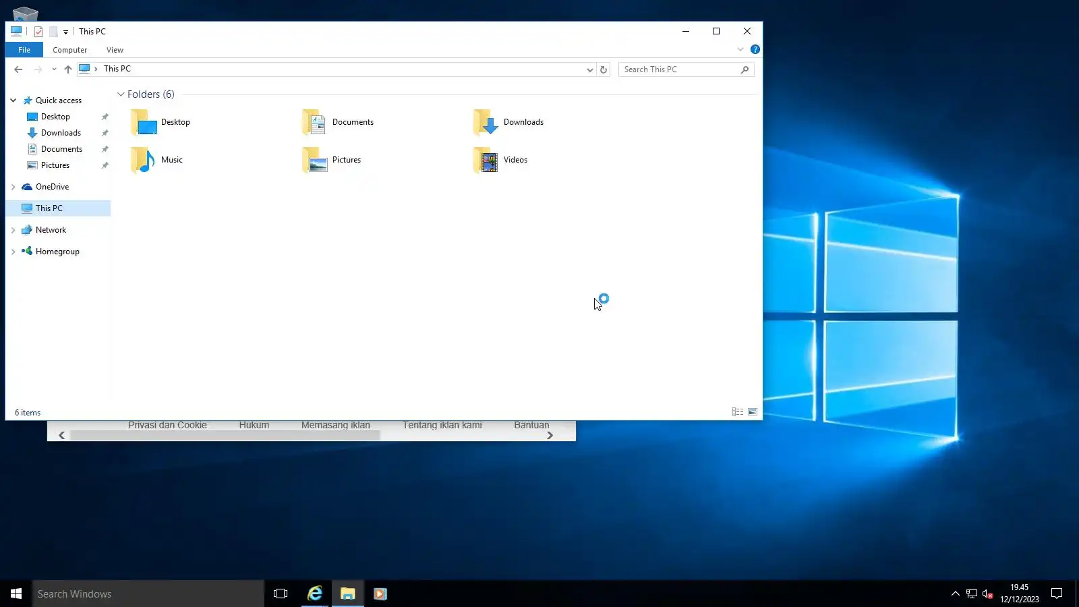Open the Desktop folder in Folders group
The width and height of the screenshot is (1079, 607).
(161, 122)
